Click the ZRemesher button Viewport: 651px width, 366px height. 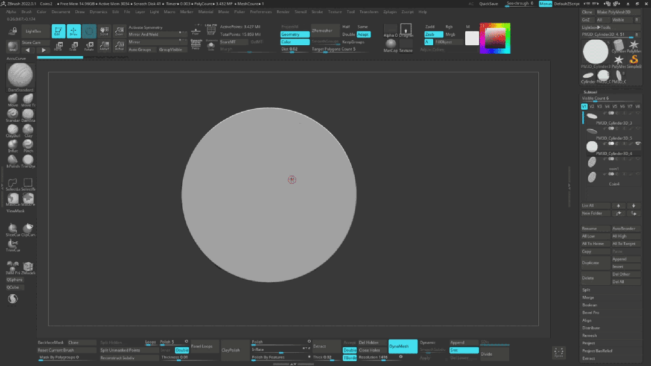coord(325,31)
